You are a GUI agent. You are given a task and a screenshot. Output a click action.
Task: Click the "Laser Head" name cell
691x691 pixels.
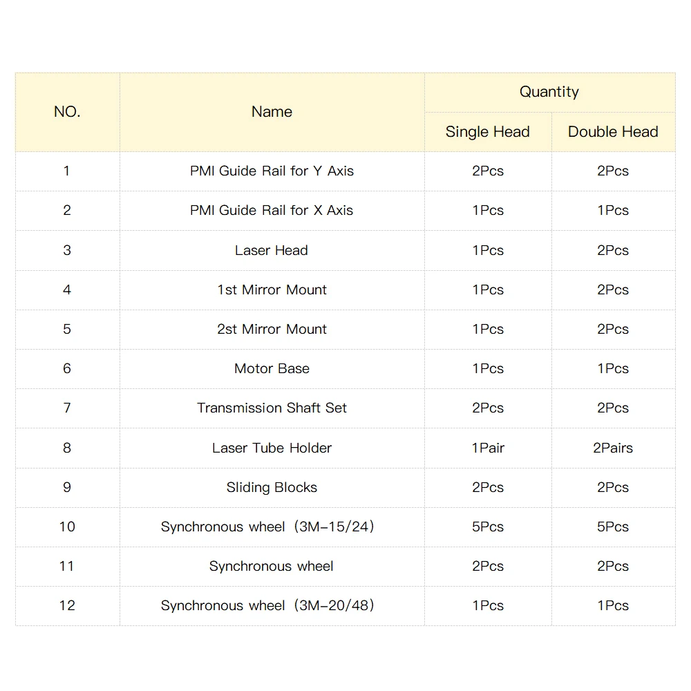(x=272, y=250)
